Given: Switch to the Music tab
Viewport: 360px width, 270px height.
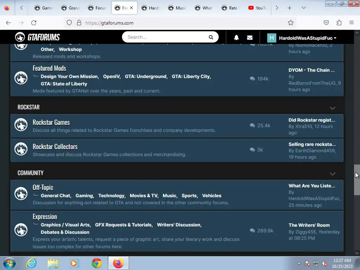Looking at the screenshot, I should [177, 8].
